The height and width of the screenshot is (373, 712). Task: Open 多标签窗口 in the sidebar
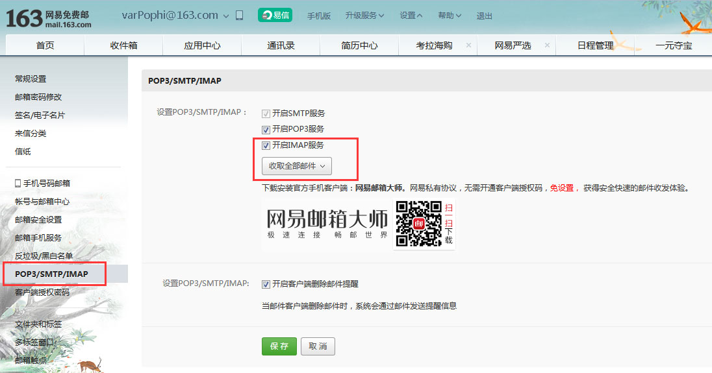click(x=34, y=342)
